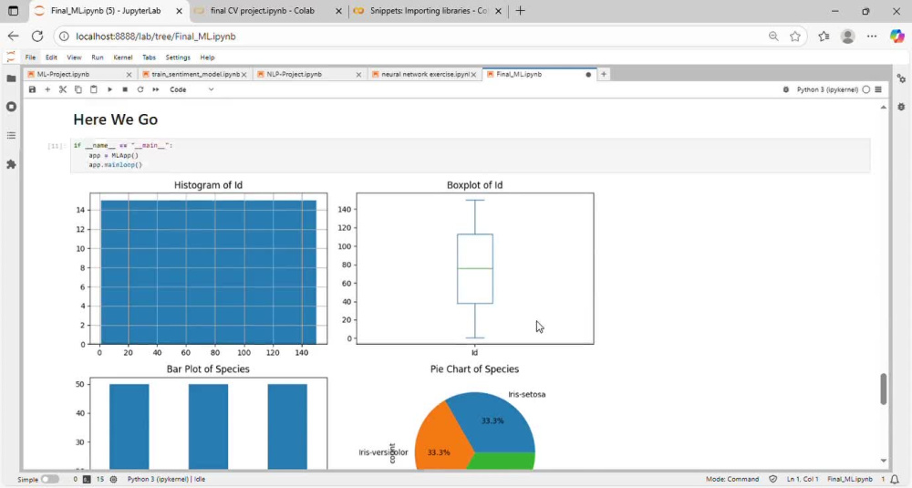
Task: Click the notebook vertical scrollbar thumb
Action: (884, 389)
